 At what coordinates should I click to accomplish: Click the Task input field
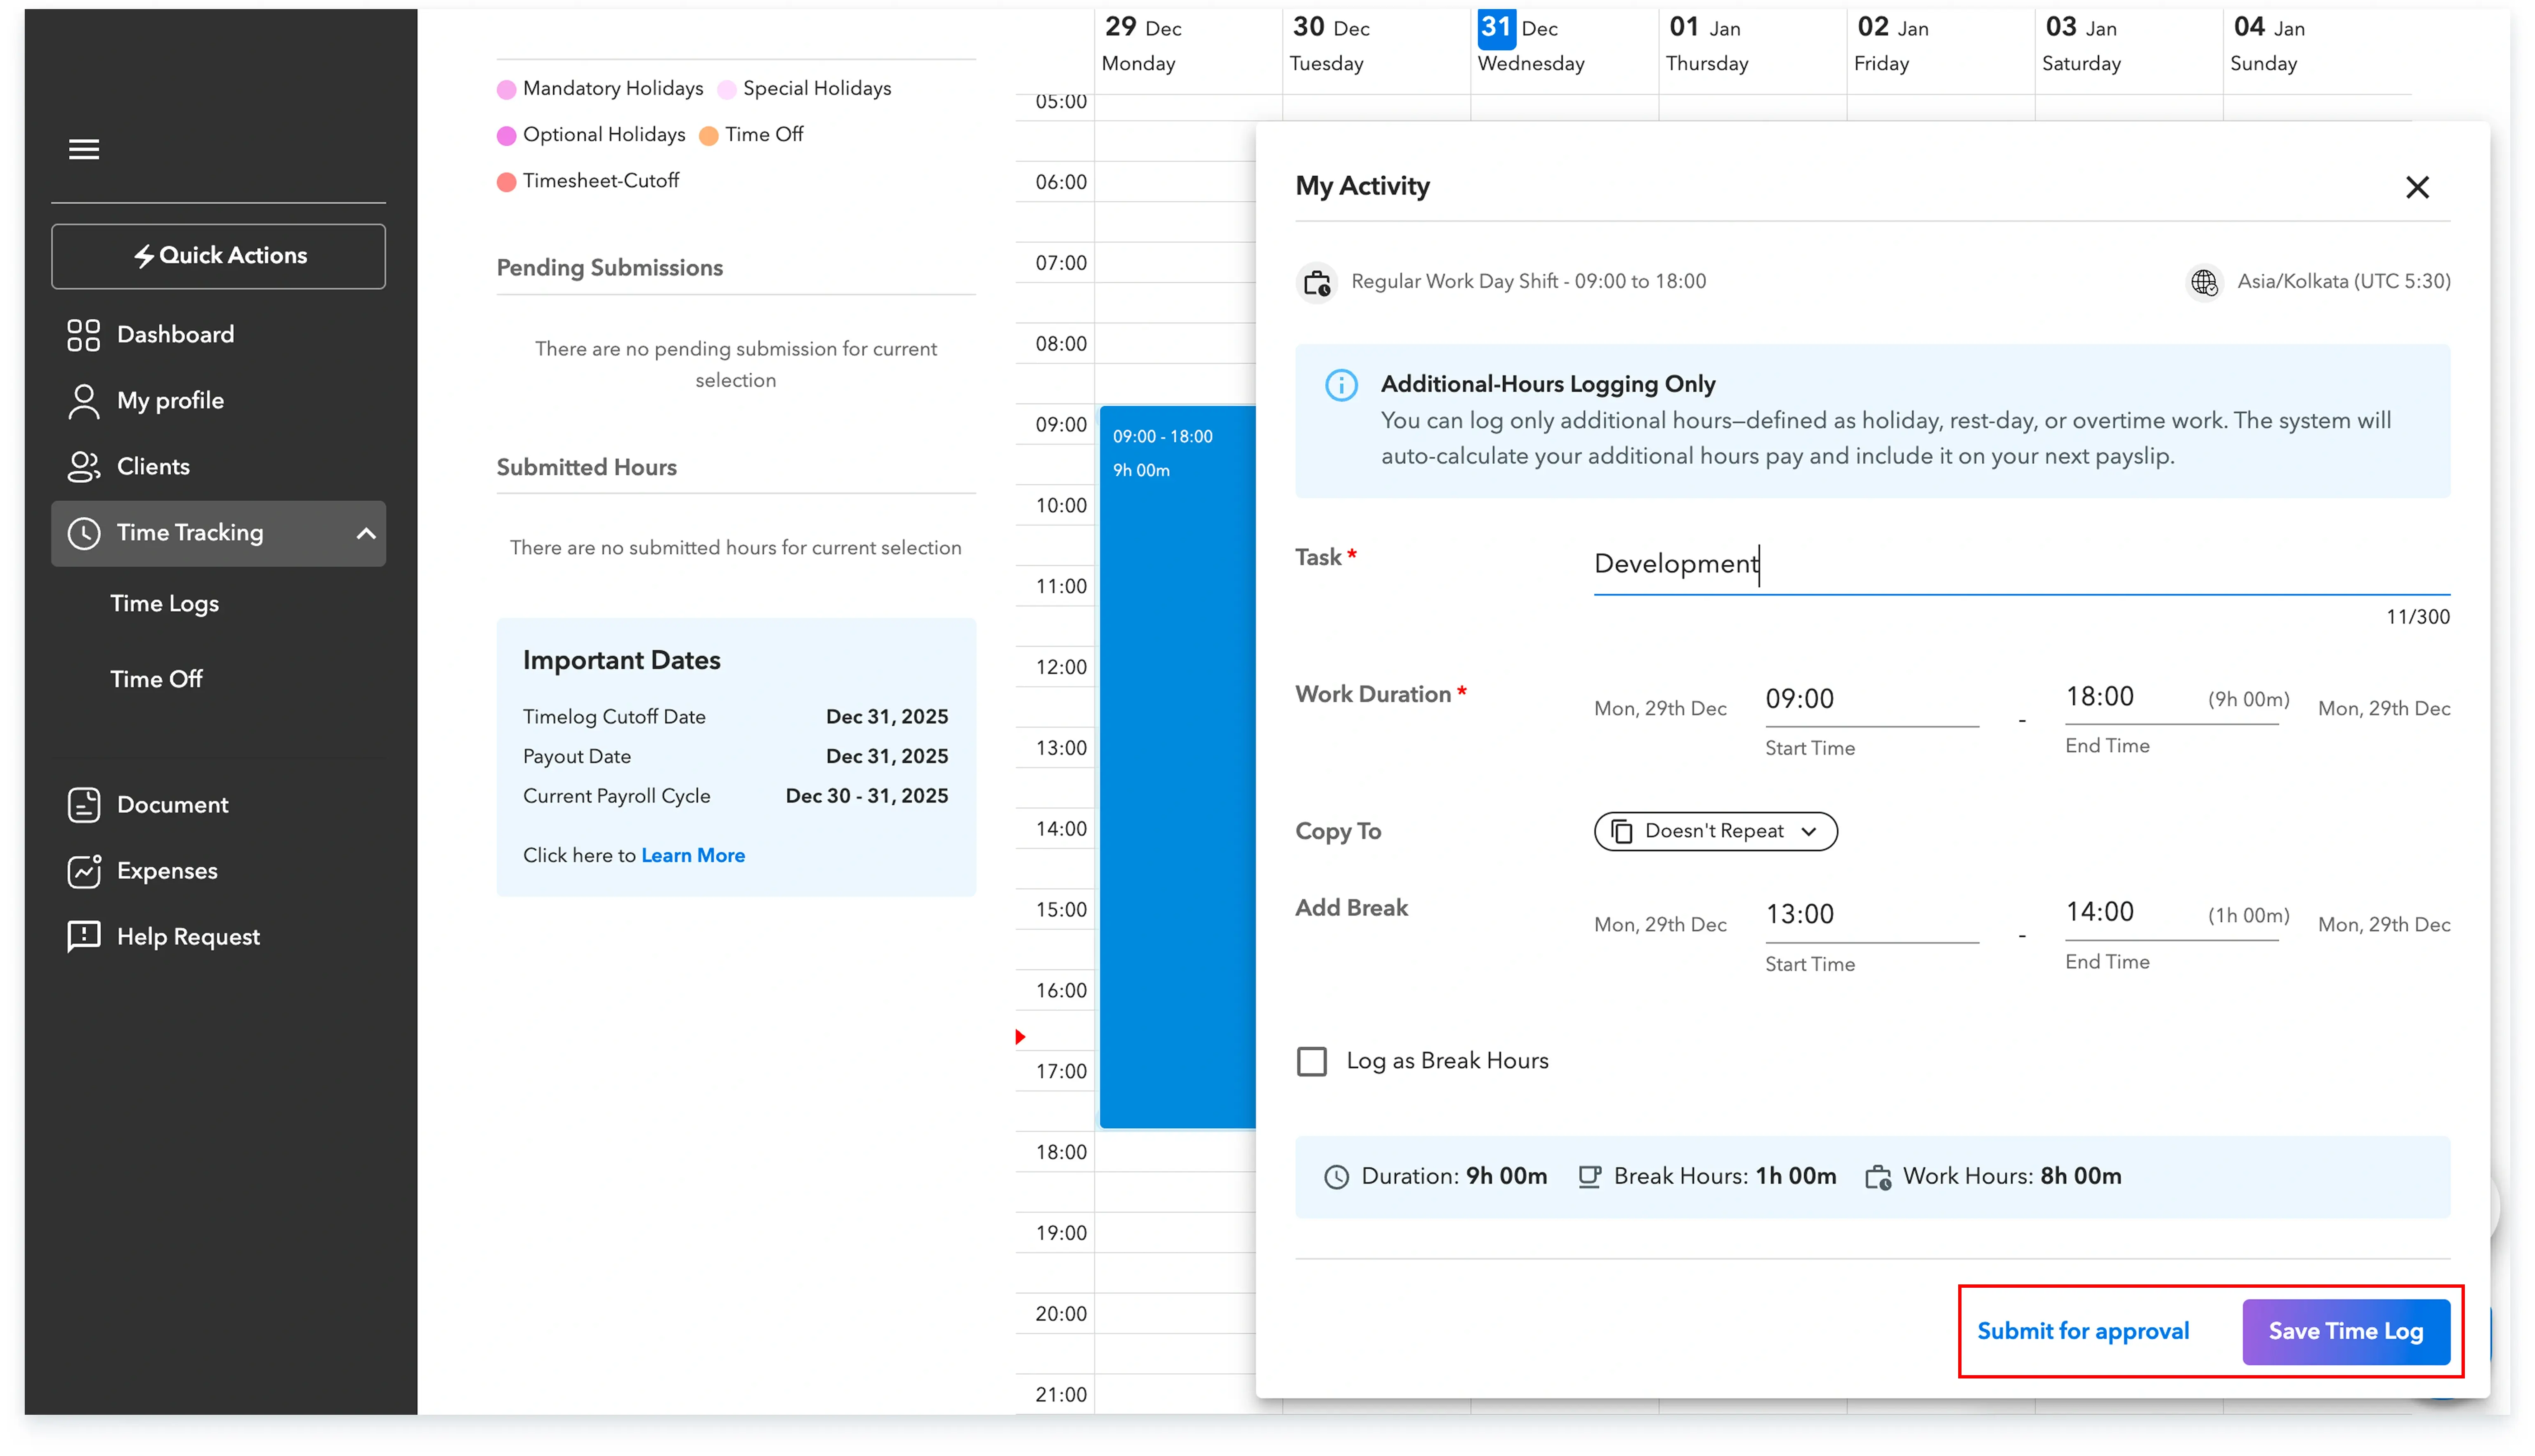coord(2020,564)
